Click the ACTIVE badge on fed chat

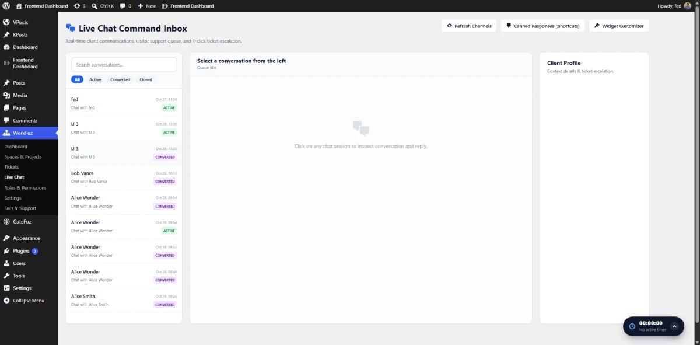coord(169,108)
